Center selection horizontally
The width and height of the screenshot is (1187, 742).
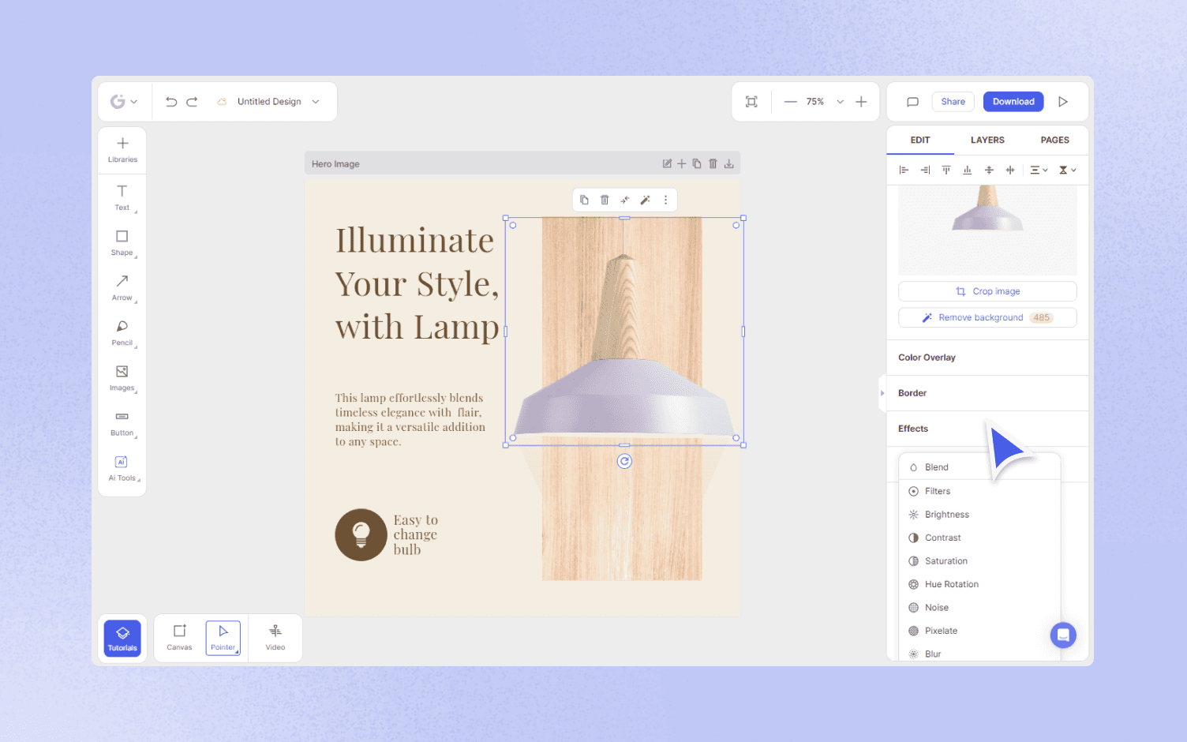tap(1010, 171)
